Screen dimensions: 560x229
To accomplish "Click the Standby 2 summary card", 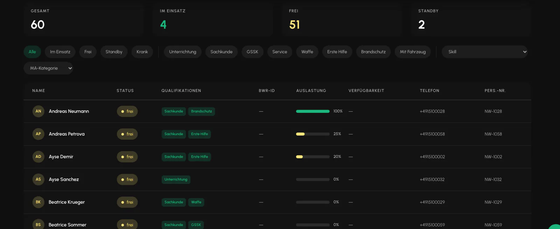I will point(471,20).
